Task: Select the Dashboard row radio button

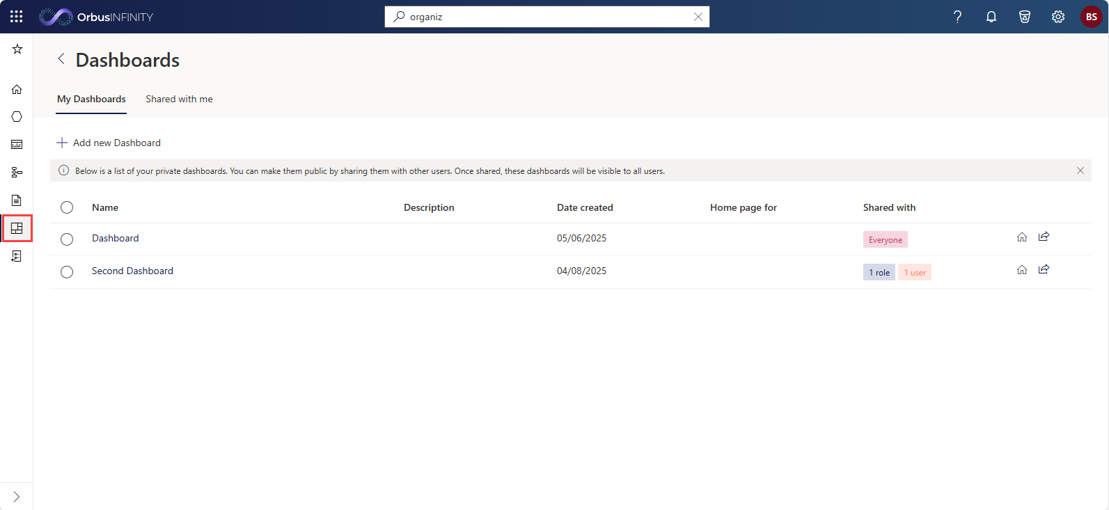Action: pyautogui.click(x=67, y=239)
